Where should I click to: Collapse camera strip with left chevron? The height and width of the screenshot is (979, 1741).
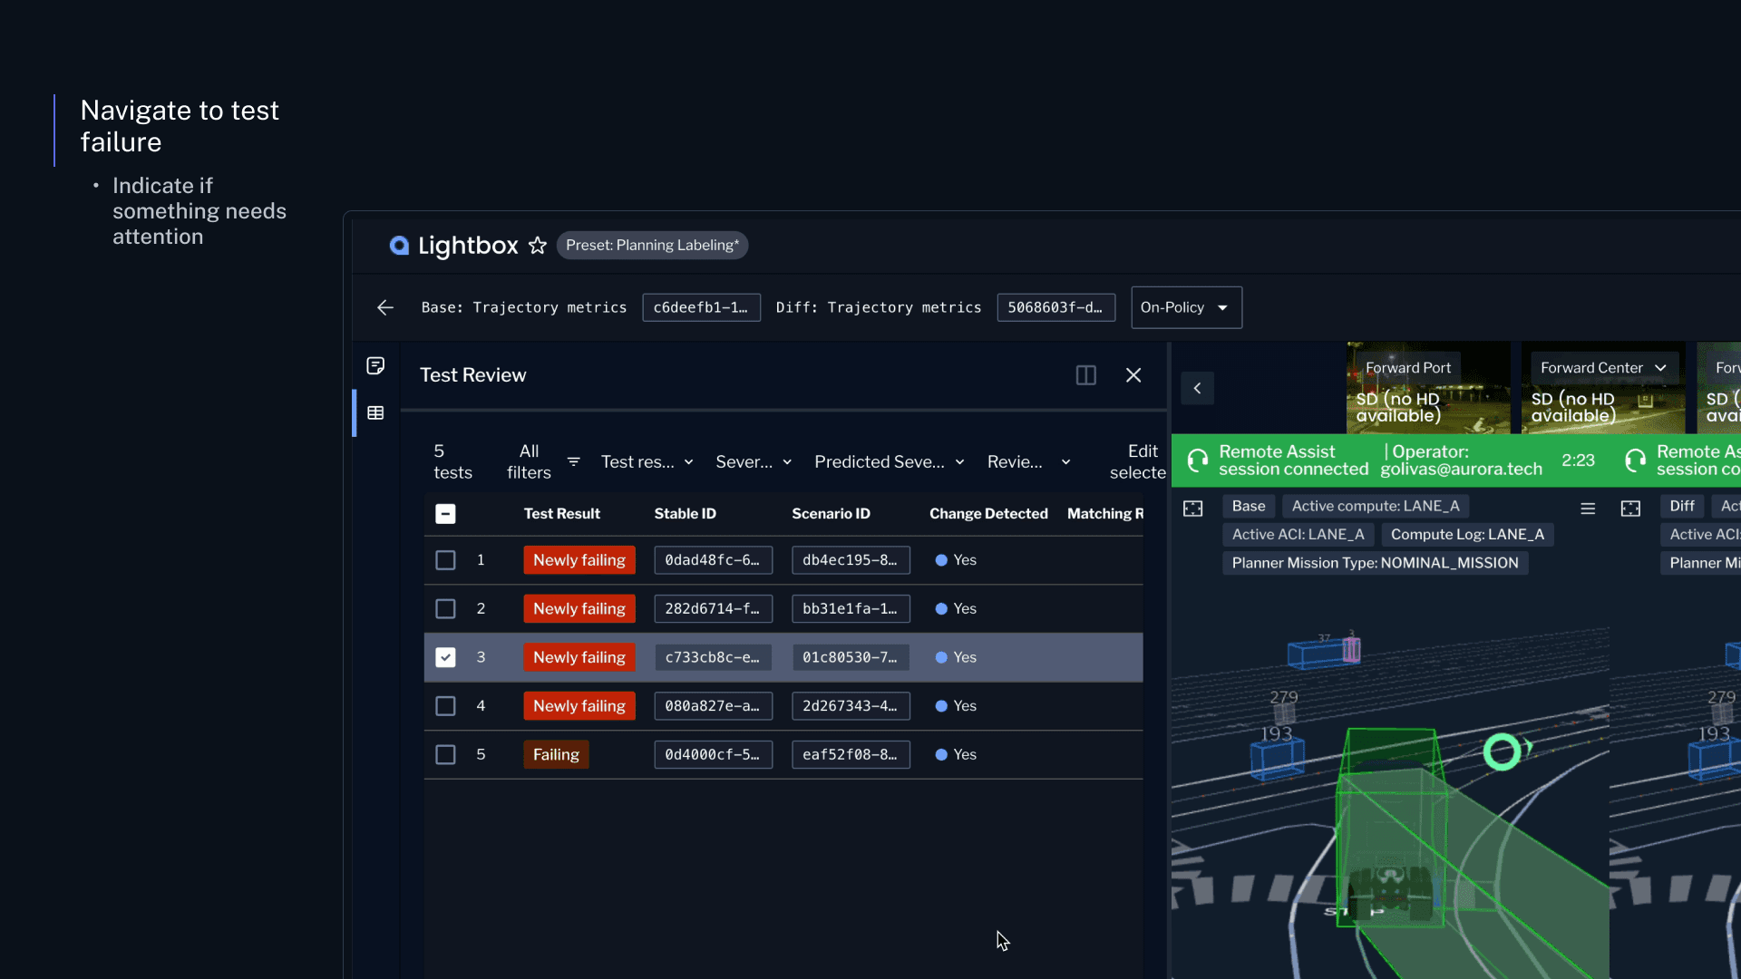click(1197, 388)
